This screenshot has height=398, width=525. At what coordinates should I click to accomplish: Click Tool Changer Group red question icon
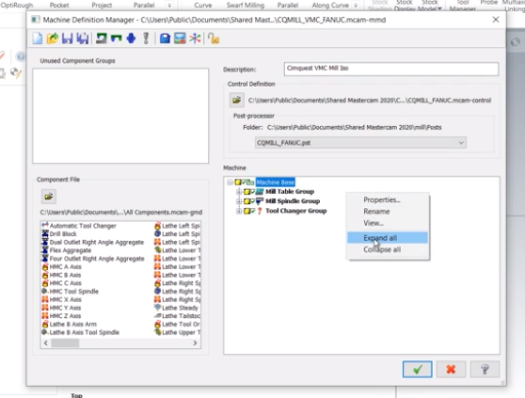[x=260, y=211]
